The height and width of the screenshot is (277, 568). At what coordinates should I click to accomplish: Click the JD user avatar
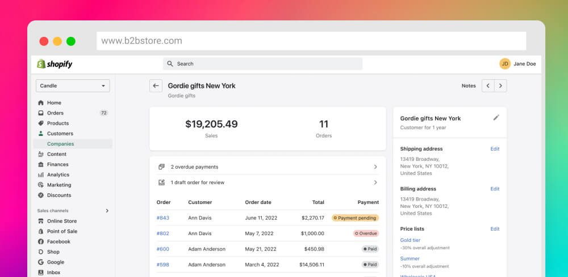tap(504, 64)
